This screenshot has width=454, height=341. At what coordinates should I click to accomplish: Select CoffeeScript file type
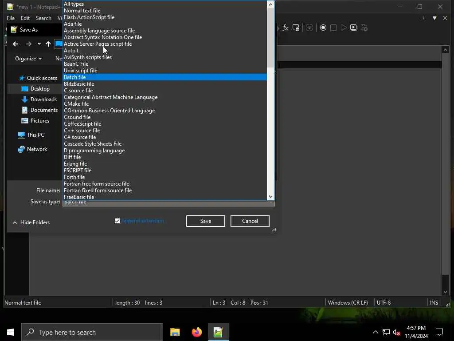(x=165, y=124)
